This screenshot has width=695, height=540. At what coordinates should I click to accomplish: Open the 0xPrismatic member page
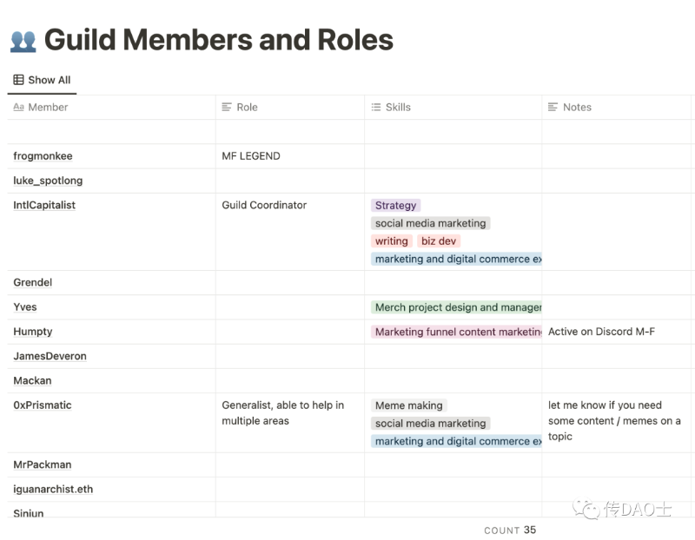(43, 405)
